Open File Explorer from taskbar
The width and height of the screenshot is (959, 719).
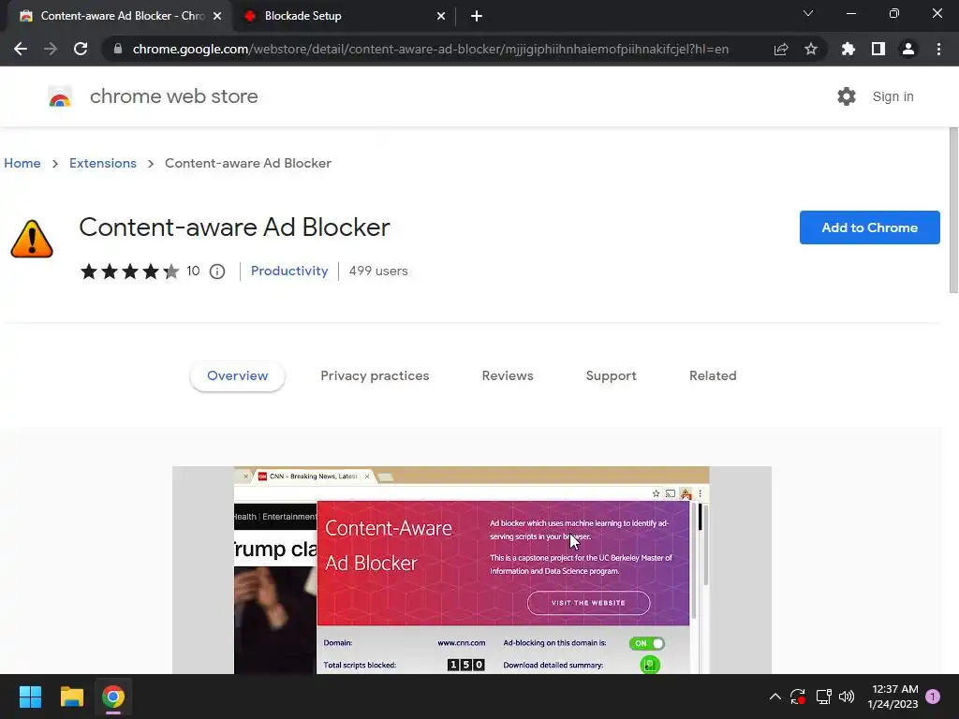(71, 697)
